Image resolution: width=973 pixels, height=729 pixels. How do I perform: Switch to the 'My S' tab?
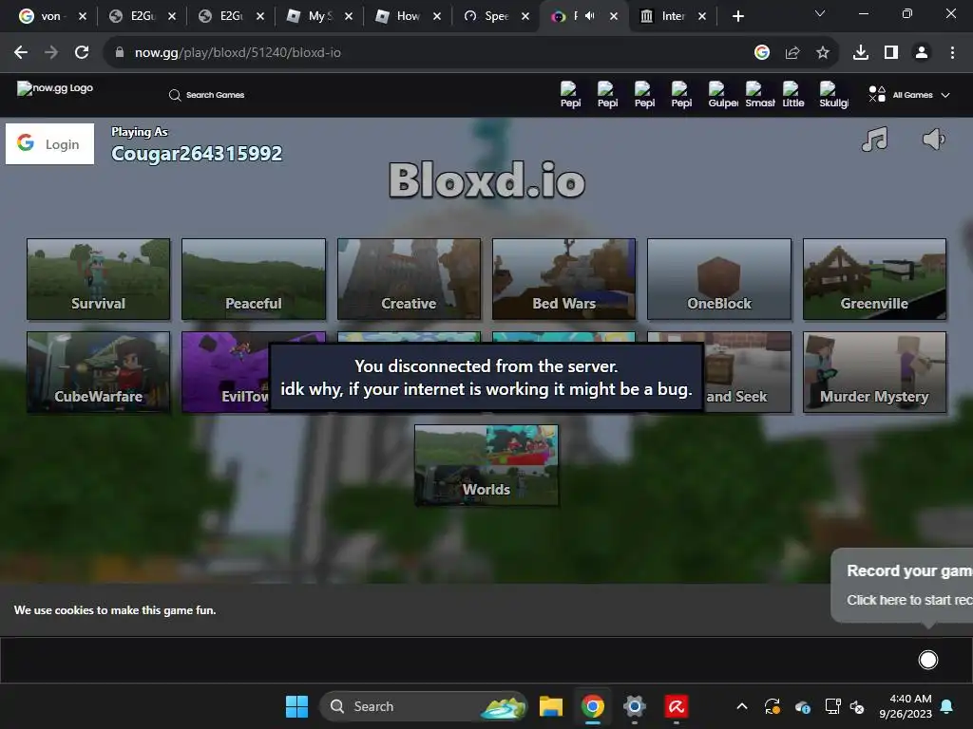319,16
